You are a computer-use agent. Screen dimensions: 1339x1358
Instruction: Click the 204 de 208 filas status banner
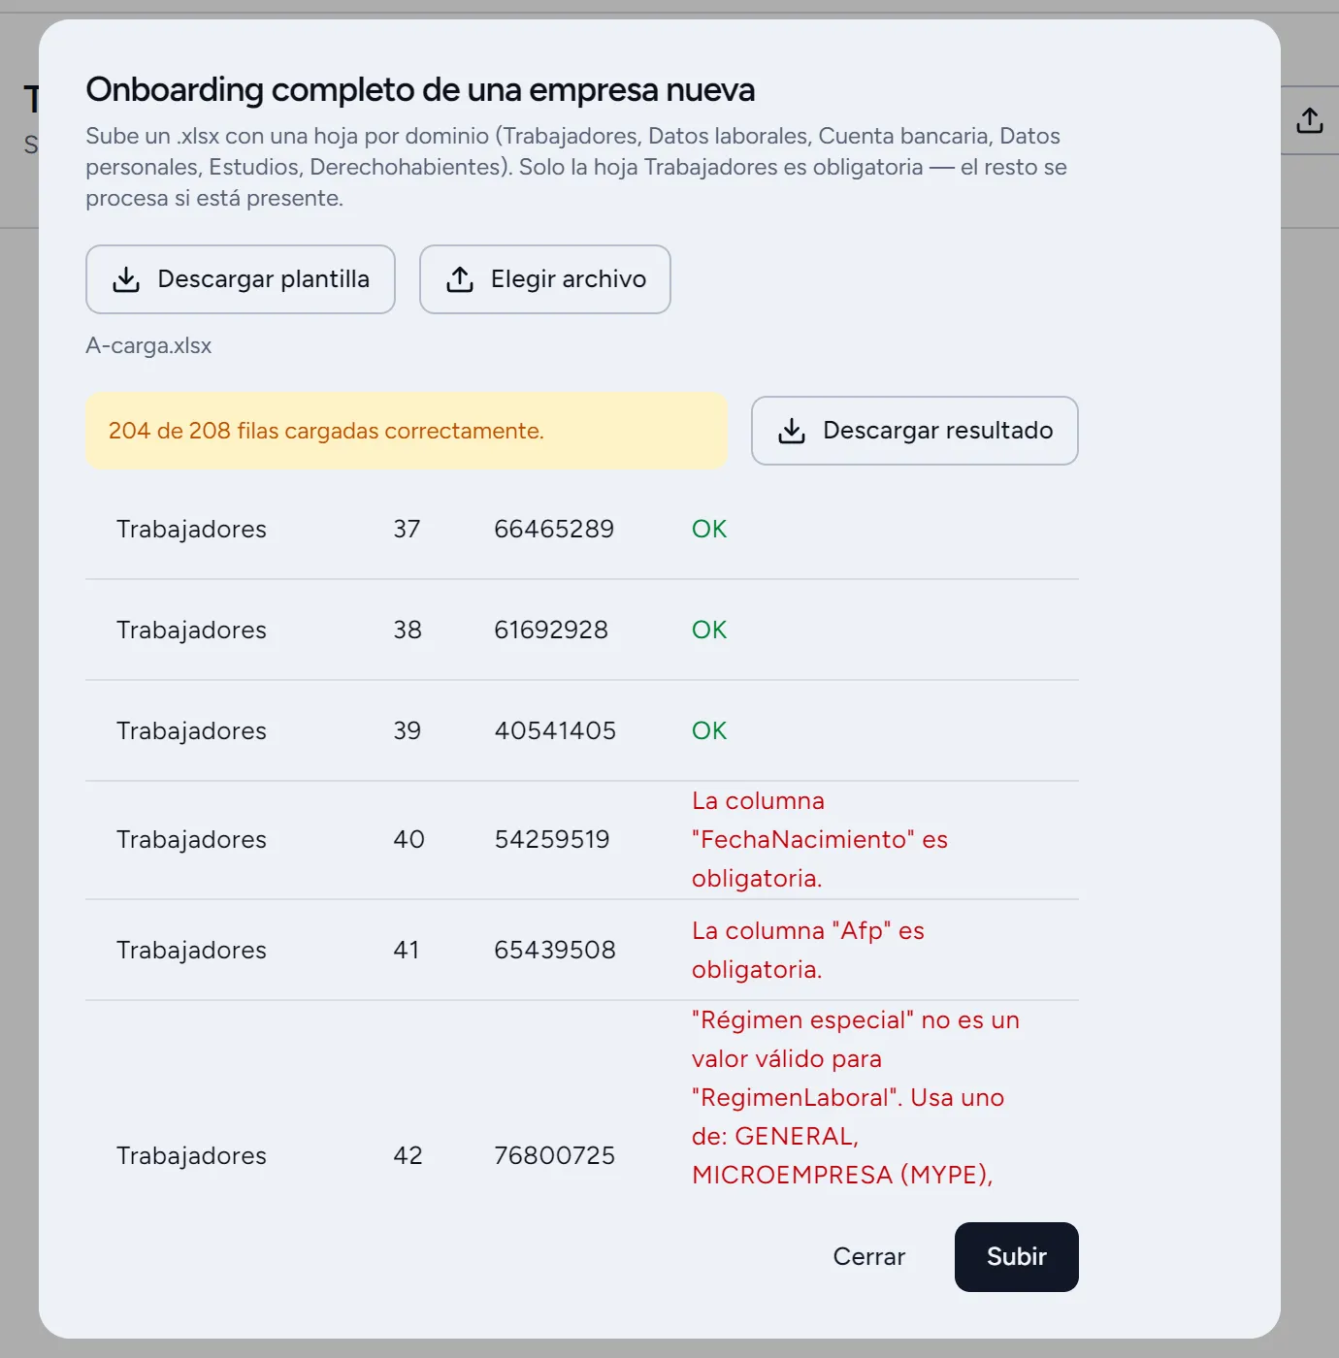(x=407, y=431)
